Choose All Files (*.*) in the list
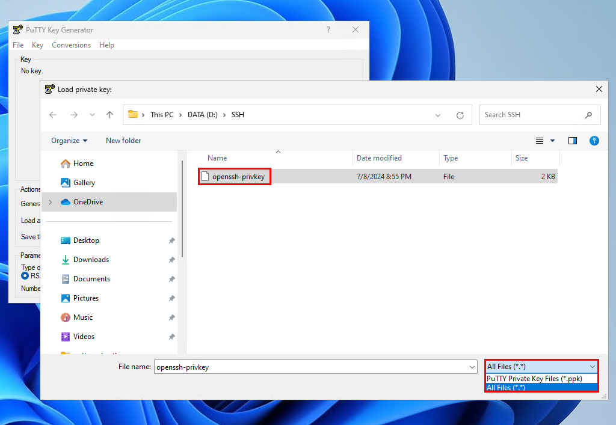This screenshot has width=616, height=425. (541, 387)
